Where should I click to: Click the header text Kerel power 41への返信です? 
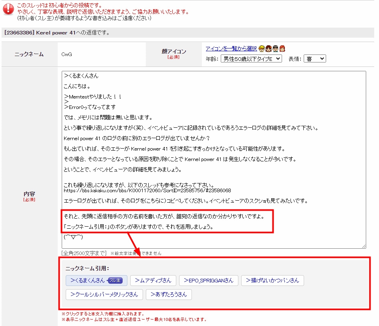[x=73, y=32]
